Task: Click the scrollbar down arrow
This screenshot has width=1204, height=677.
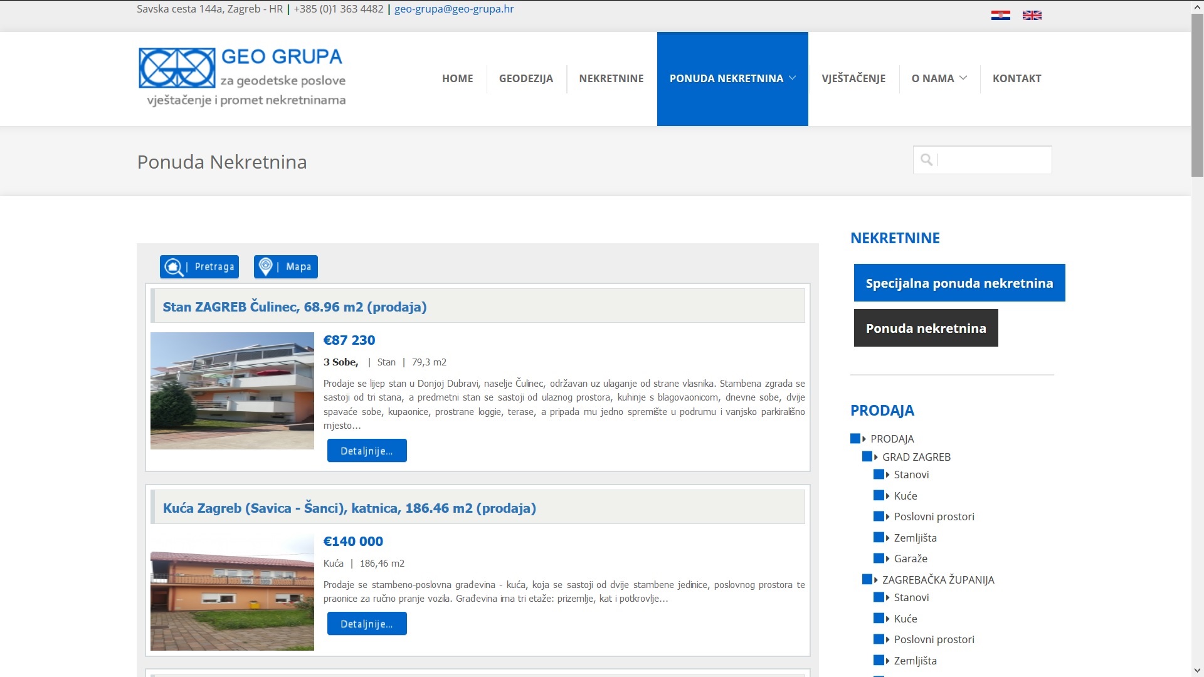Action: (1197, 671)
